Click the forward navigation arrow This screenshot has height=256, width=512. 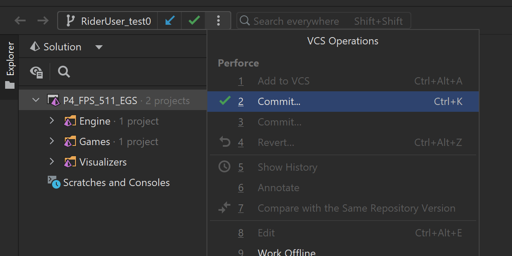tap(43, 20)
